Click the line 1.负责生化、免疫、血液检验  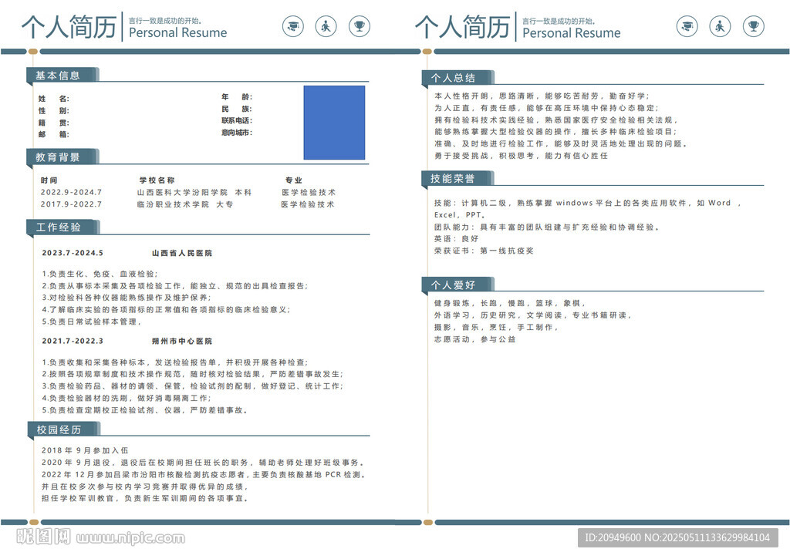100,274
